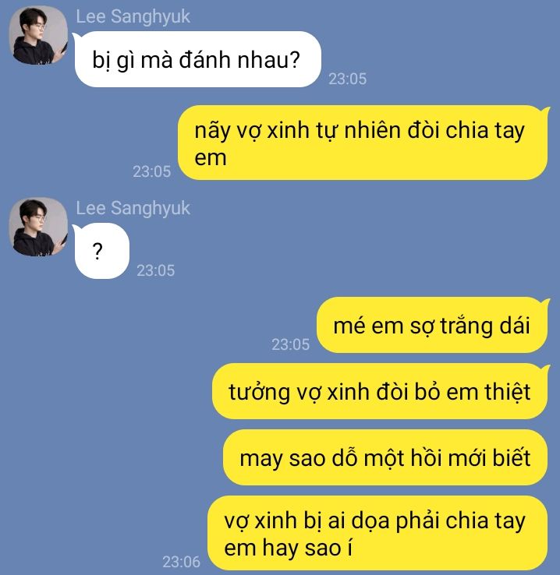Viewport: 560px width, 575px height.
Task: Tap the message 'bị gì mà đánh nhau?'
Action: (197, 59)
